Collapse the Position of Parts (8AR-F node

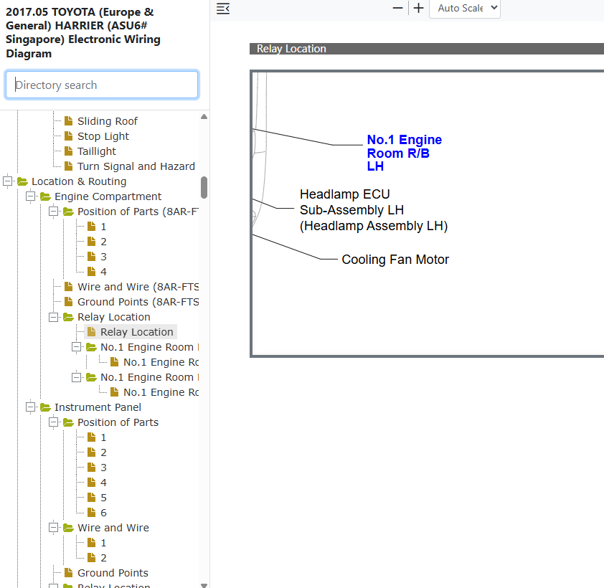[54, 211]
